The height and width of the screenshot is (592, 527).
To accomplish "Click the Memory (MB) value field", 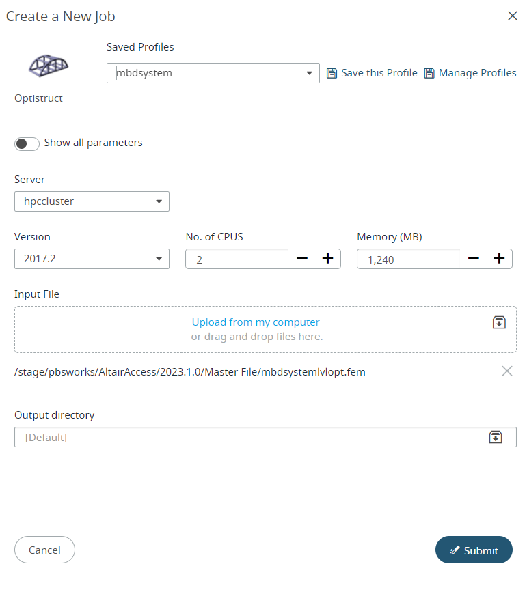I will [407, 259].
